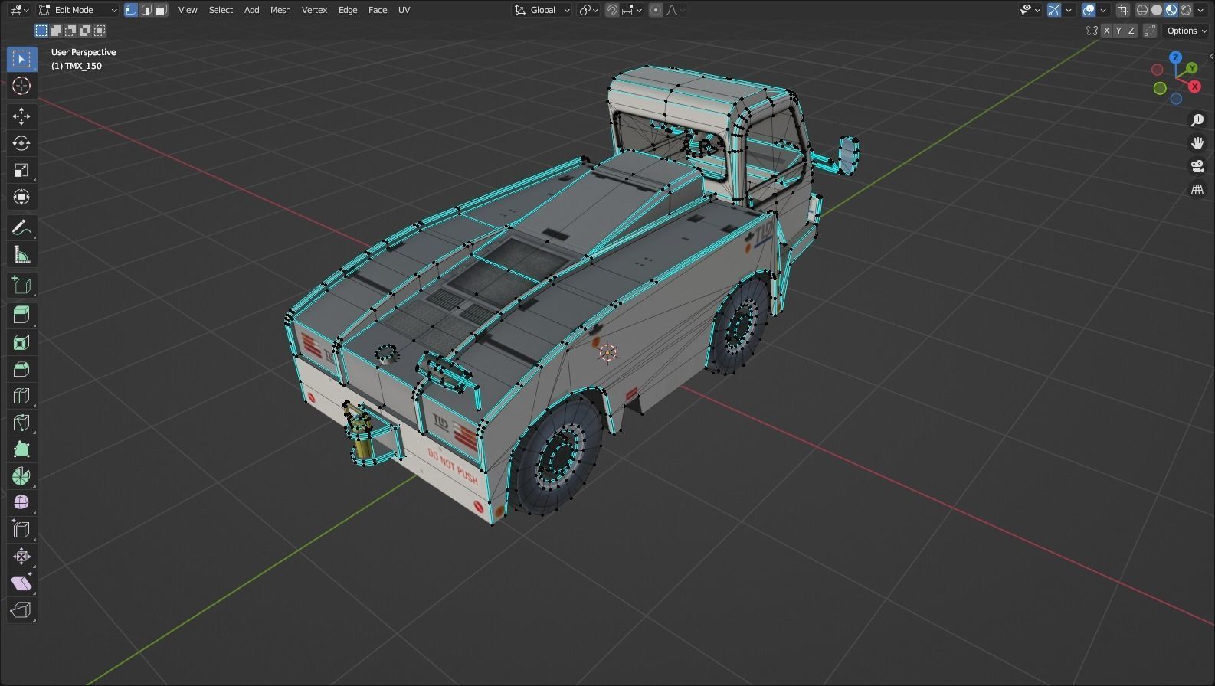Activate the combined Transform tool
The width and height of the screenshot is (1215, 686).
click(21, 197)
